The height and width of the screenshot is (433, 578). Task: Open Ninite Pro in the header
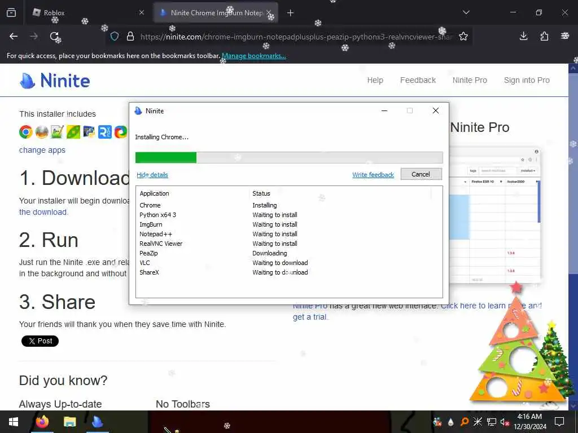tap(470, 80)
